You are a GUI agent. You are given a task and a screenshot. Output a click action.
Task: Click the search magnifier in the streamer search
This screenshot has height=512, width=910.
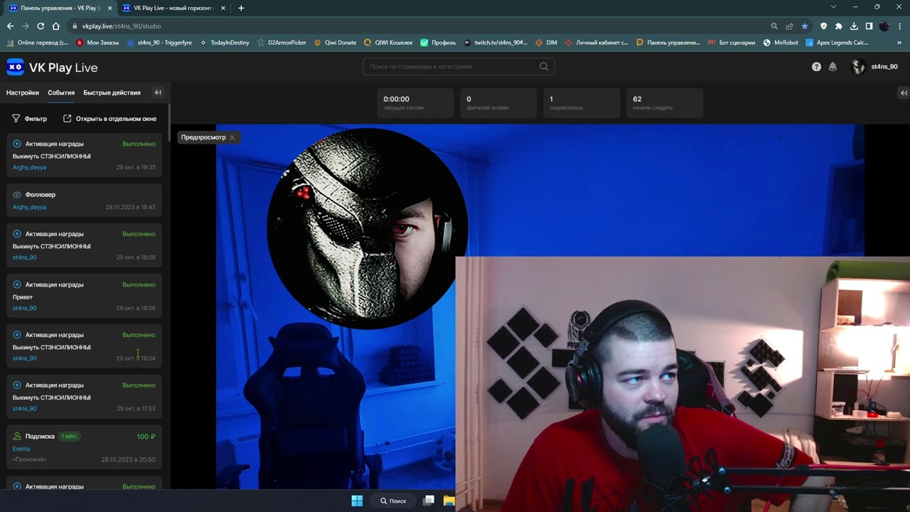(544, 67)
